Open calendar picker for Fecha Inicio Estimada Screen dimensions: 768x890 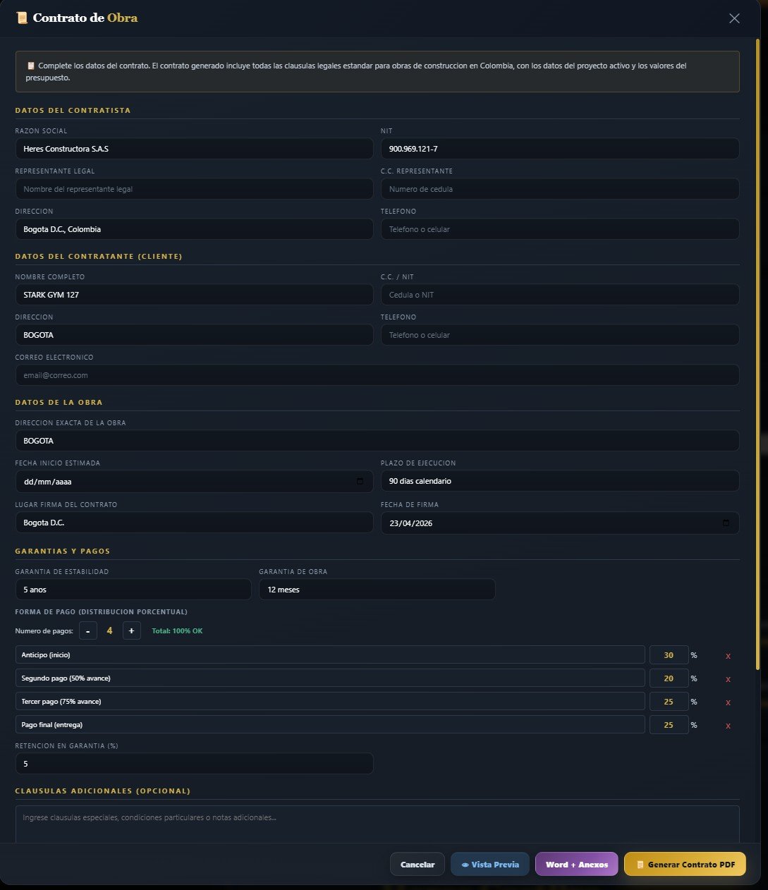click(x=360, y=481)
